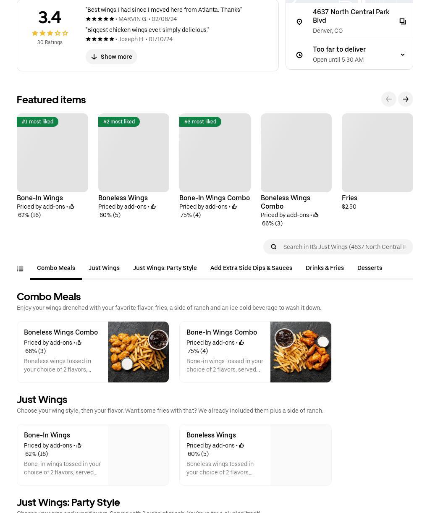
Task: Open the Fries featured item
Action: tap(377, 153)
